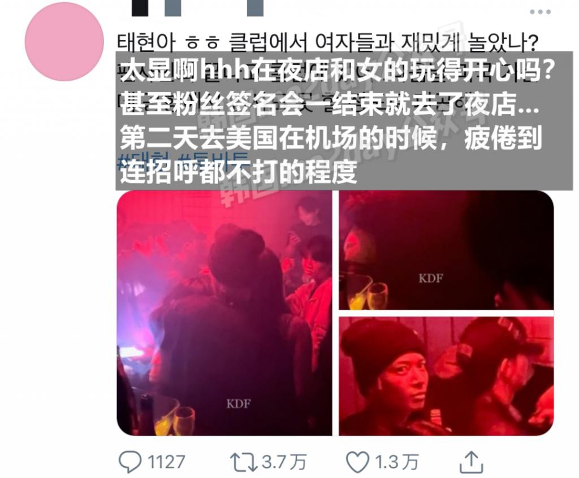Click the champagne glass in left photo

tap(184, 421)
